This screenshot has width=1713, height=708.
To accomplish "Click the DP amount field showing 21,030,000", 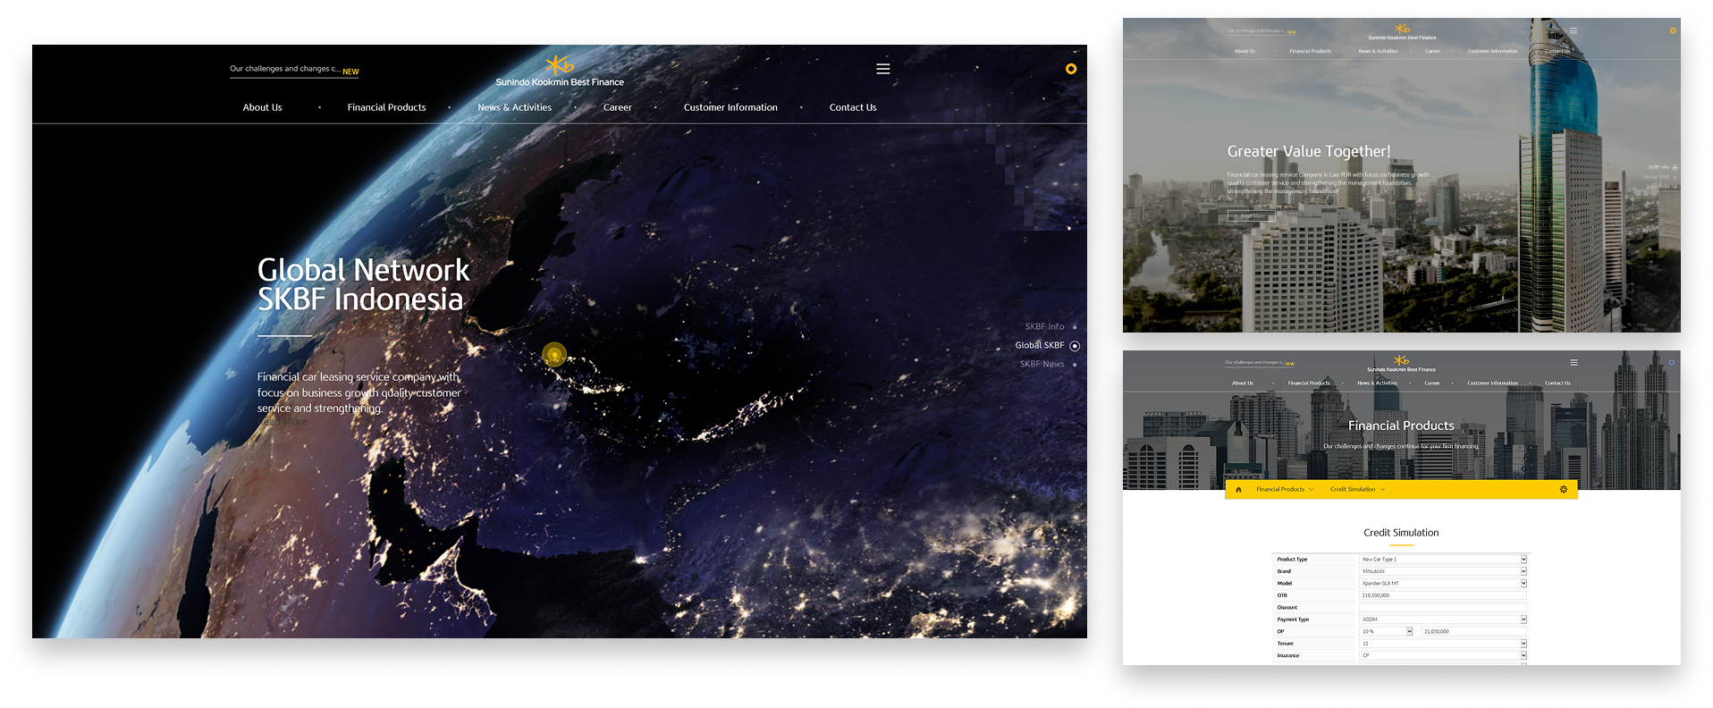I will [x=1474, y=631].
